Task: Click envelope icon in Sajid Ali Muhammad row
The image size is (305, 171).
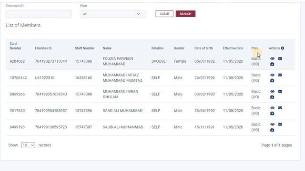Action: 280,124
